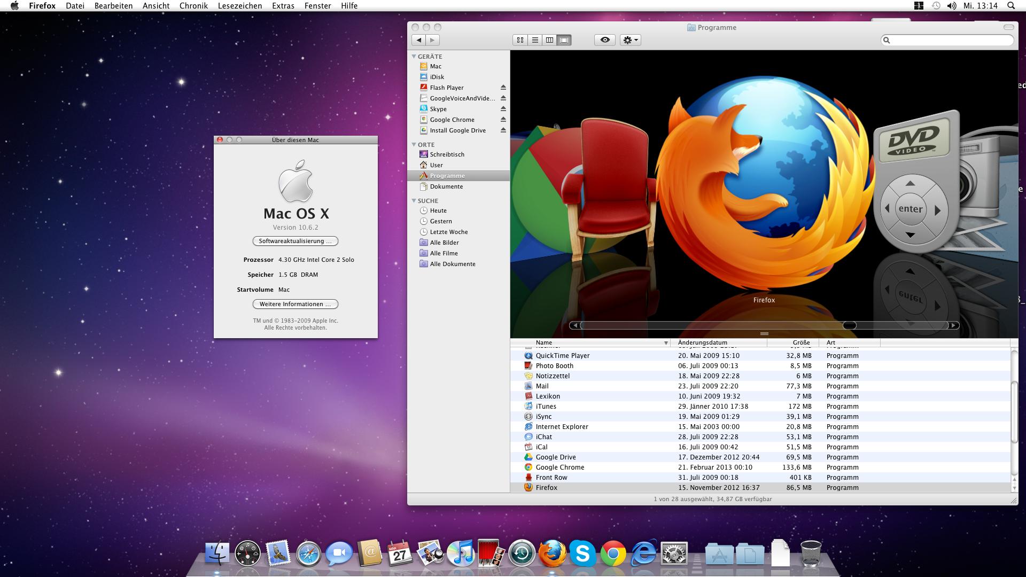Collapse the GERÄTE sidebar section
Screen dimensions: 1026x577
coord(414,56)
